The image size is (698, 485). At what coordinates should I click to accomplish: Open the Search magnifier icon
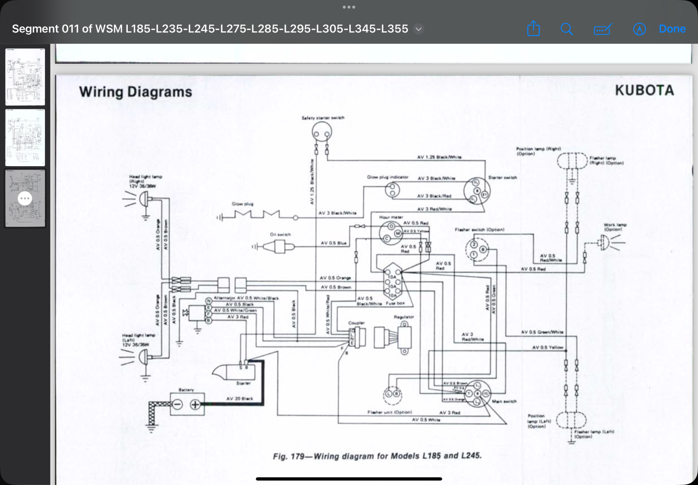coord(567,29)
